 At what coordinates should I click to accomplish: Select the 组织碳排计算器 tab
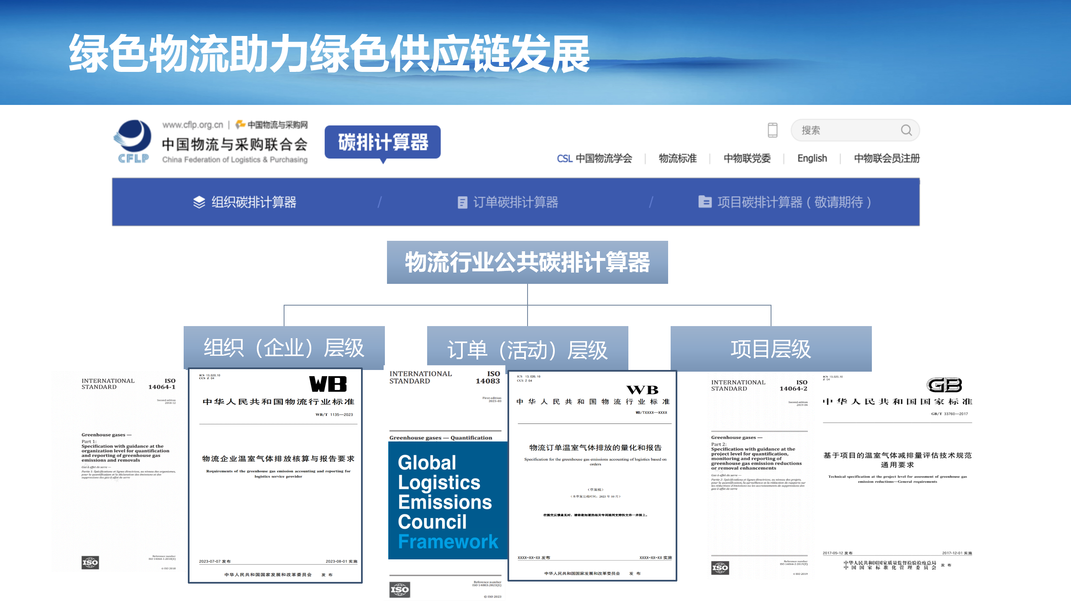click(245, 202)
